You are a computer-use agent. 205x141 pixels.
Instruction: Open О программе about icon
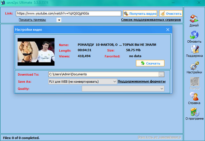[x=194, y=112]
